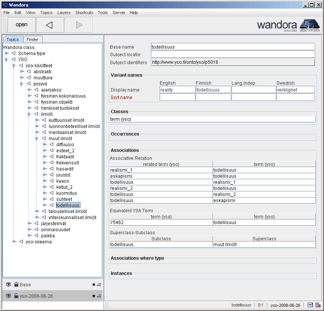
Task: Click the forward navigation arrow
Action: (x=79, y=25)
